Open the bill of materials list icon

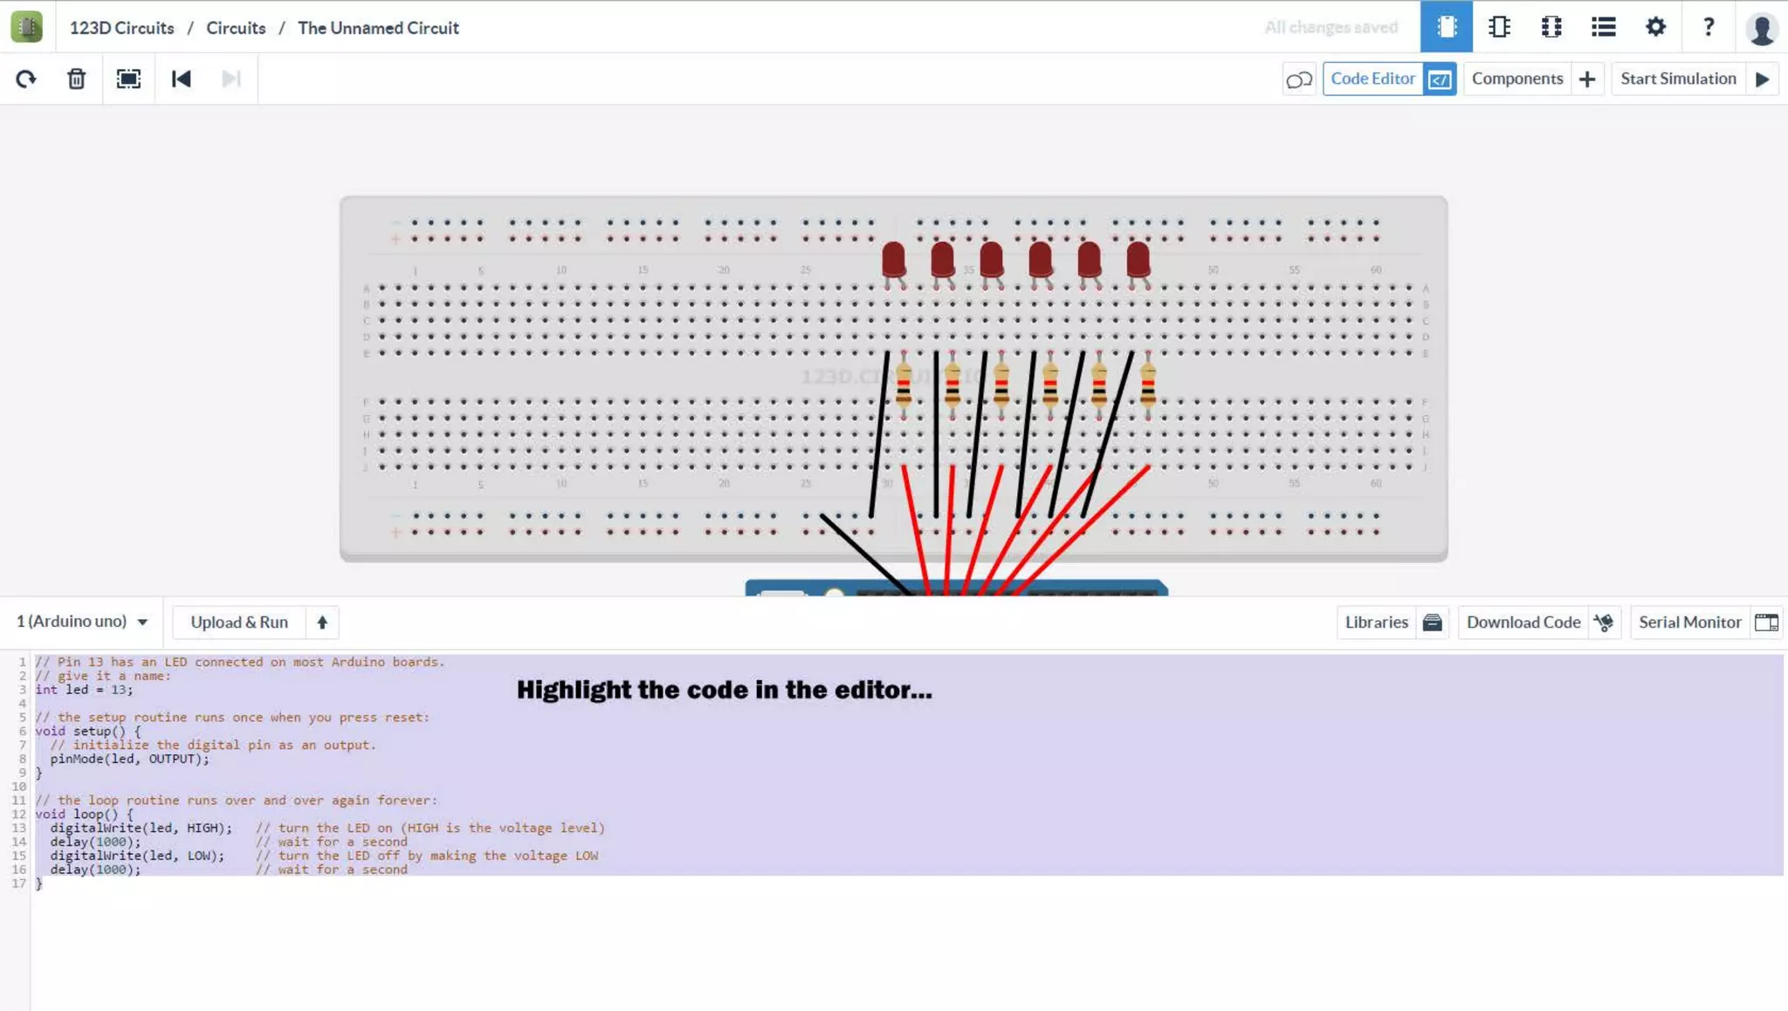pyautogui.click(x=1603, y=27)
